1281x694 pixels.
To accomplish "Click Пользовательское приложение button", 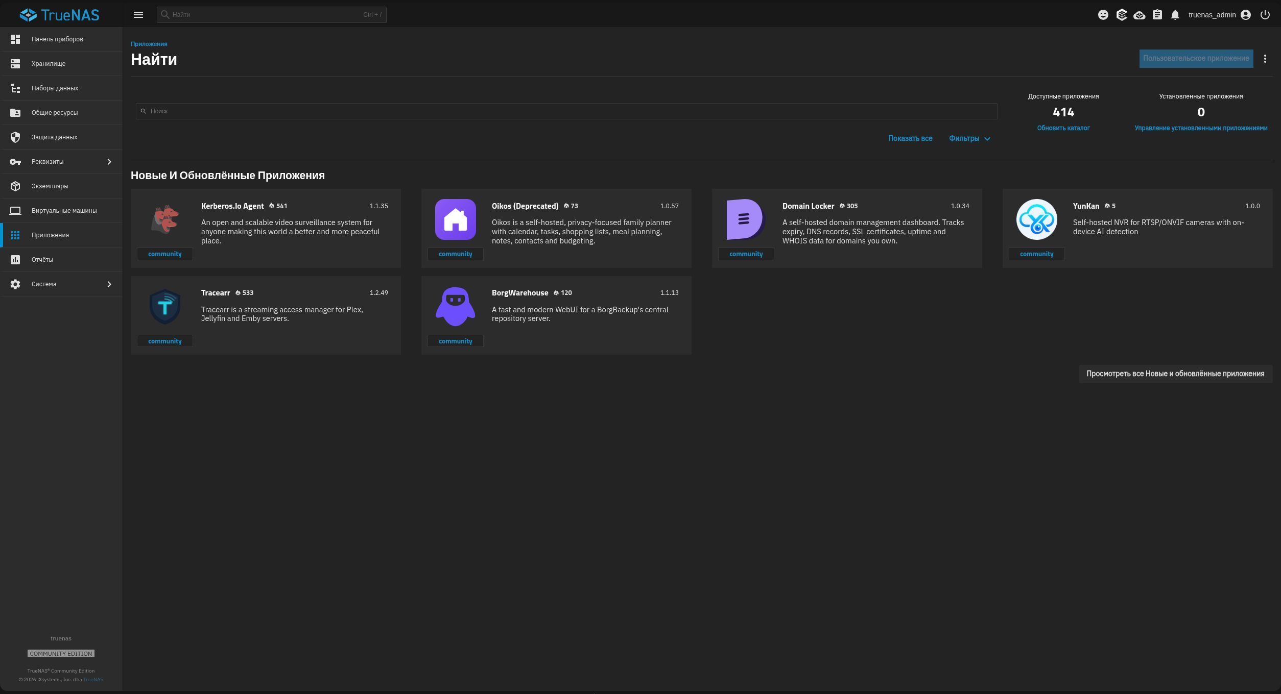I will pos(1196,59).
